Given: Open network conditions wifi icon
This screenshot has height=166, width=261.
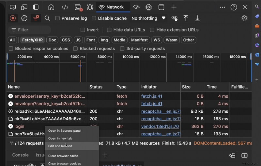Looking at the screenshot, I should 175,18.
